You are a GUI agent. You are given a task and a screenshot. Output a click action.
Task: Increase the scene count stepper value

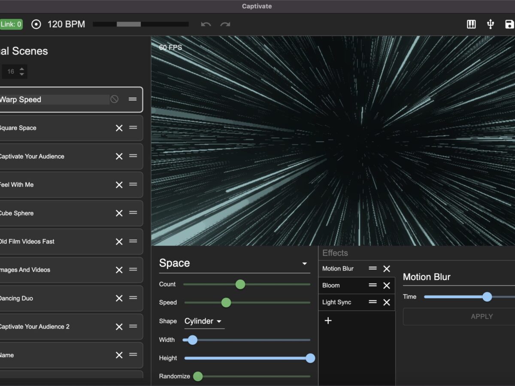[22, 68]
